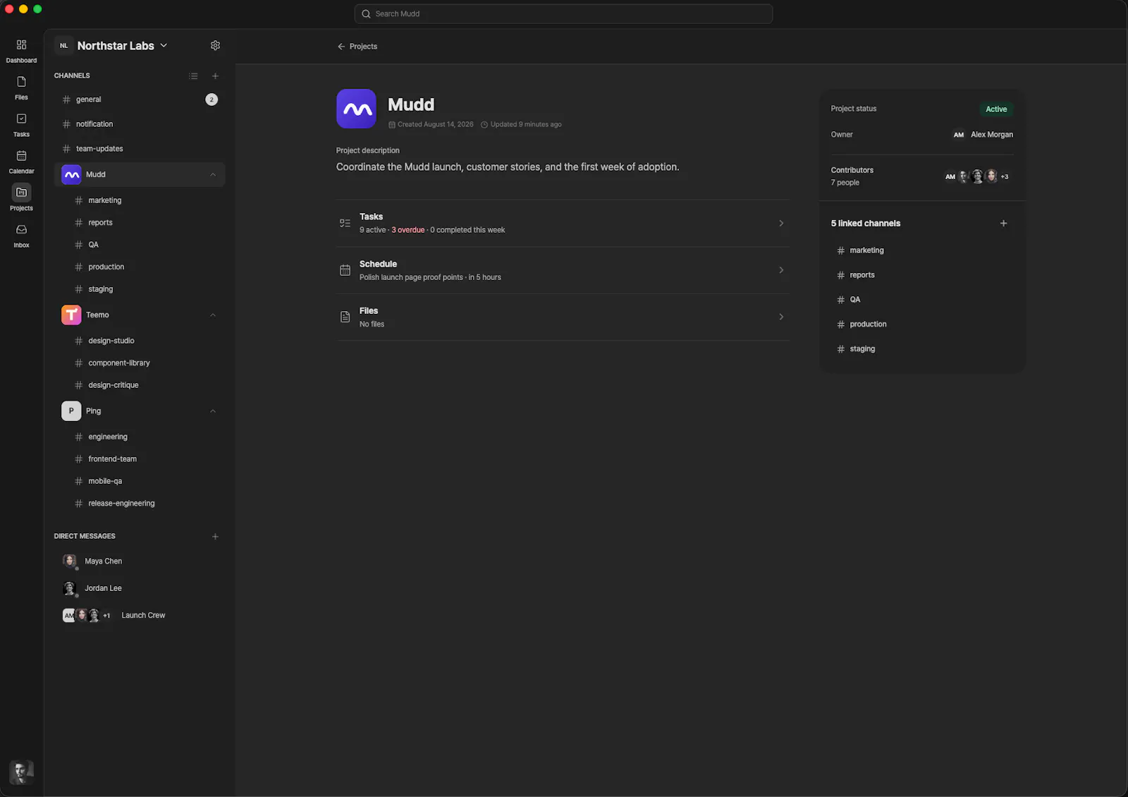The image size is (1128, 797).
Task: Collapse the Ping channel group
Action: click(213, 411)
